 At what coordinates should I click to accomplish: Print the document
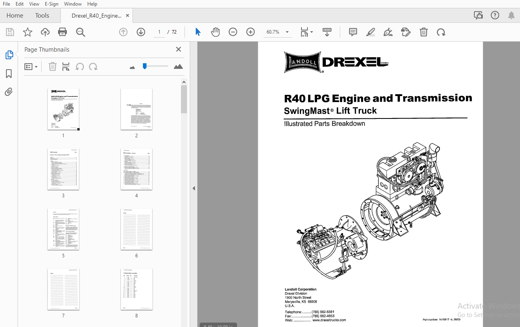62,32
